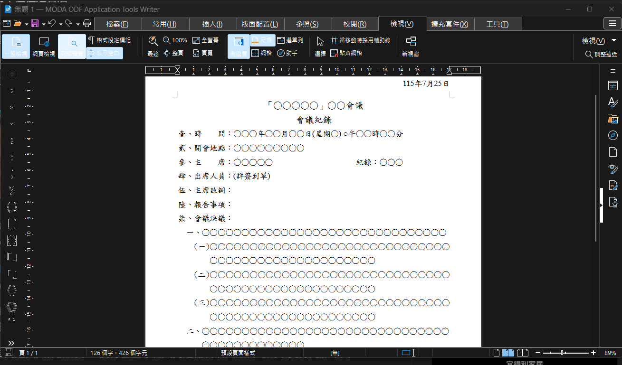Open the 常用(H) tab
Viewport: 622px width, 365px height.
point(165,24)
